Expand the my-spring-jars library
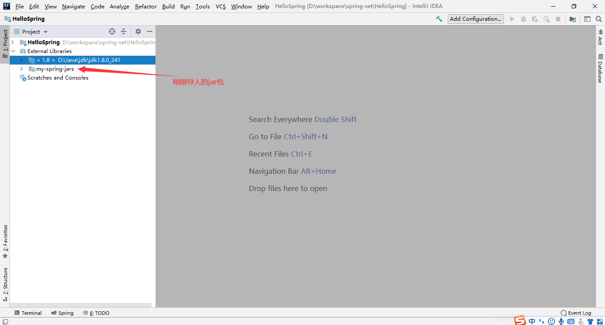The image size is (605, 325). [x=21, y=69]
